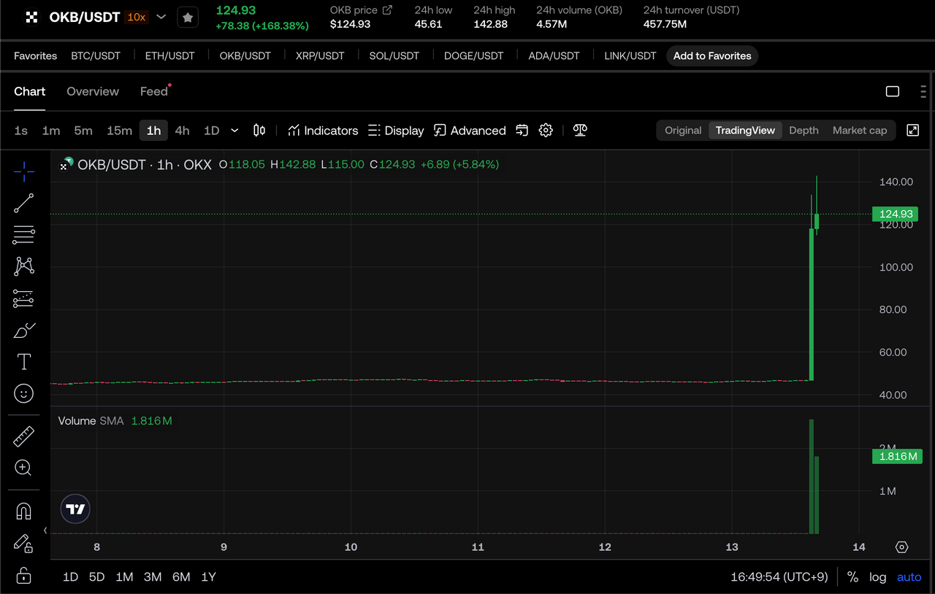Viewport: 935px width, 594px height.
Task: Select the trend line drawing tool
Action: click(24, 203)
